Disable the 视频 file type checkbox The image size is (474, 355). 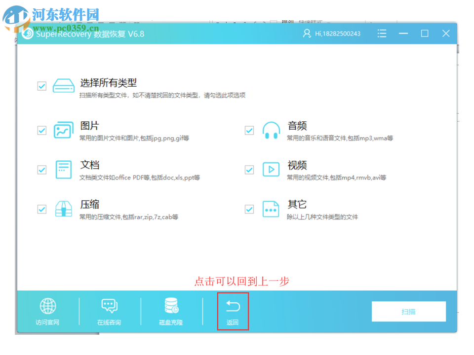tap(249, 170)
